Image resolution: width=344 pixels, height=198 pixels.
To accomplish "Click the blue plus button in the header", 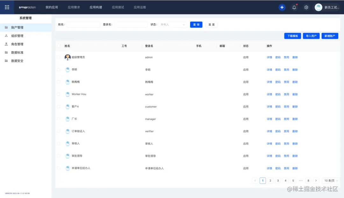I will click(282, 7).
